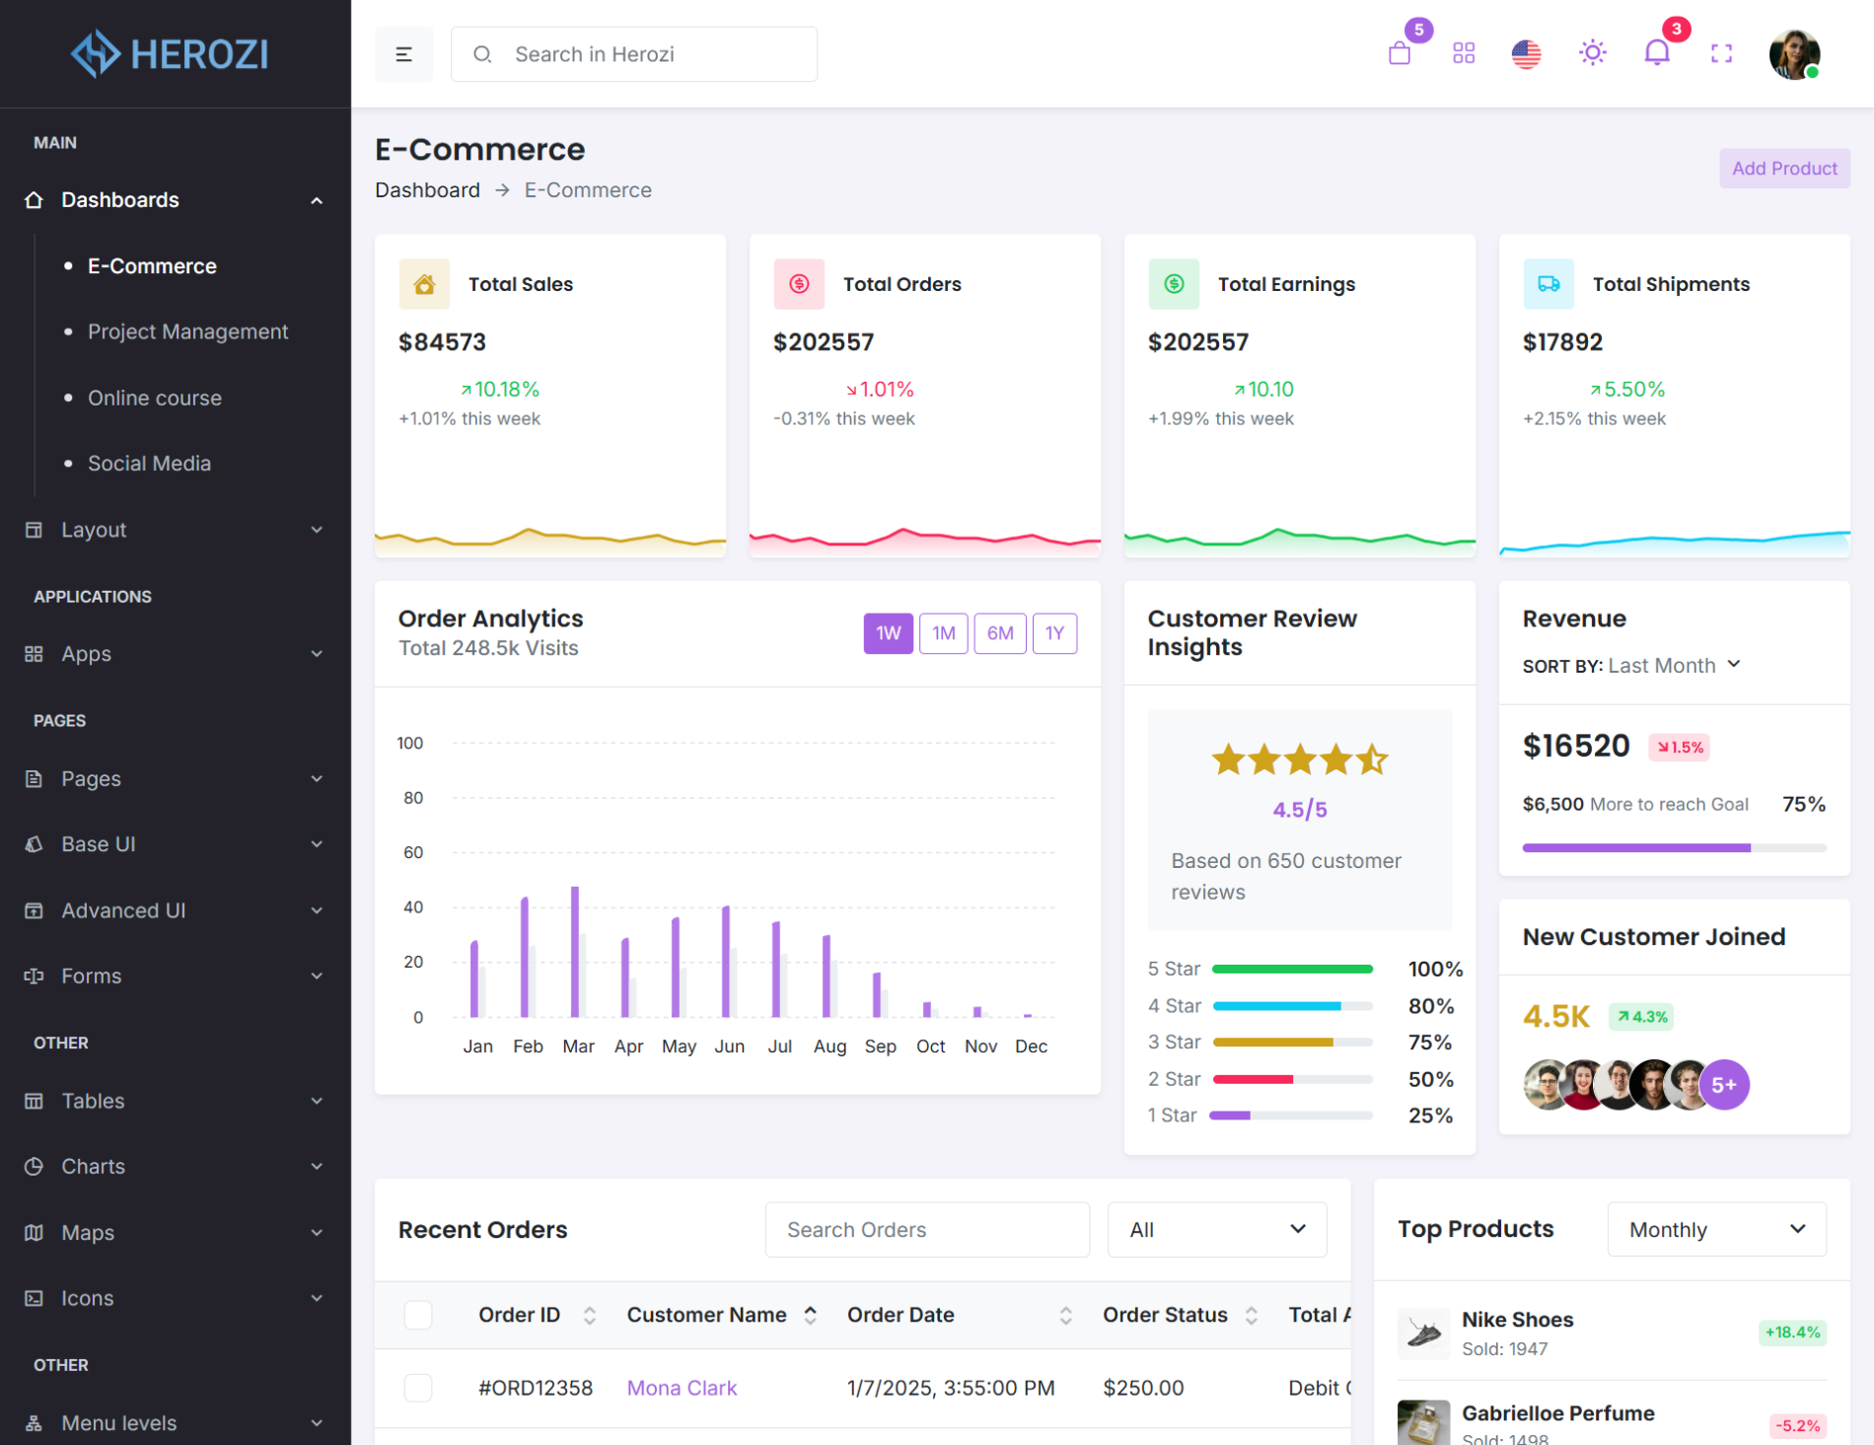Expand the Apps menu chevron
This screenshot has width=1874, height=1445.
coord(317,654)
